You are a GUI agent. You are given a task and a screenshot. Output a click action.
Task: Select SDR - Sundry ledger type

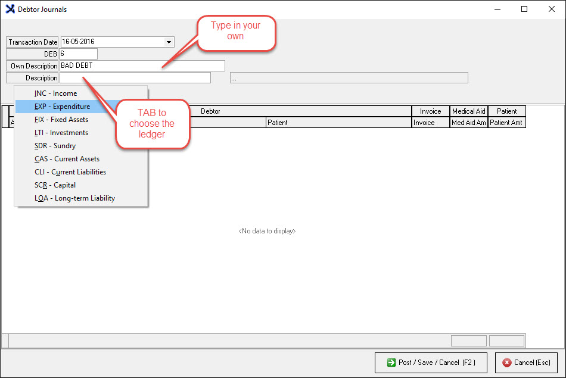(55, 146)
